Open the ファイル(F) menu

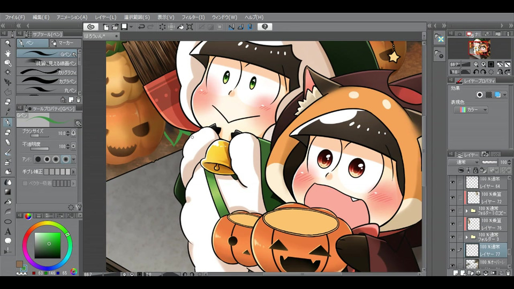(x=15, y=17)
